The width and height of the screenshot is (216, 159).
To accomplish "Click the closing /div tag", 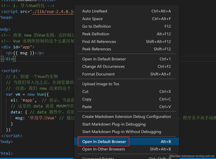I will click(8, 59).
